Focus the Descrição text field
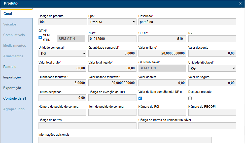Image resolution: width=245 pixels, height=144 pixels. 187,22
